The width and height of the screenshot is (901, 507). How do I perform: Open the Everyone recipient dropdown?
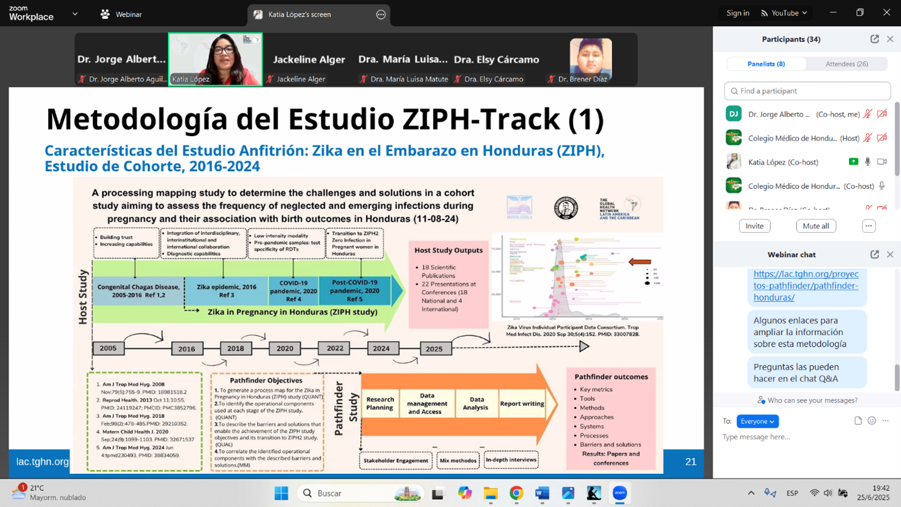757,422
